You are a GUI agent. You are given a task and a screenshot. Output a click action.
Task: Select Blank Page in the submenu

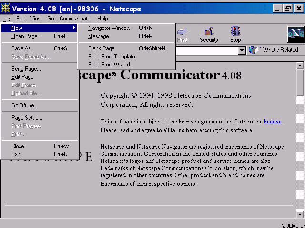pos(126,48)
